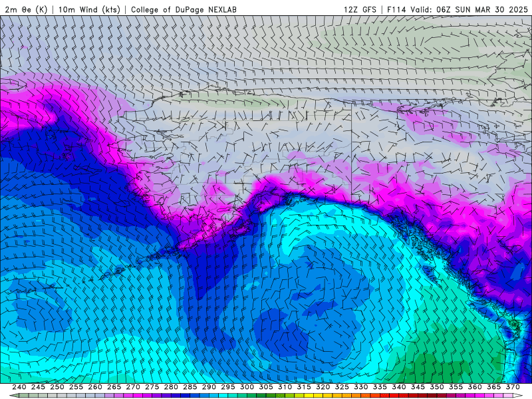The height and width of the screenshot is (399, 532).
Task: Click the right arrow end of color bar
Action: tap(518, 396)
